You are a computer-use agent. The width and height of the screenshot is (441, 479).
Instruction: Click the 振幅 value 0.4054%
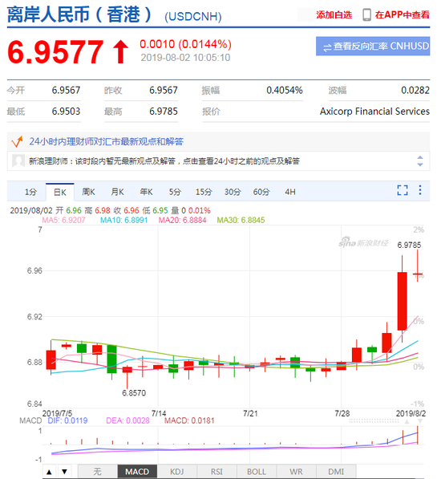(285, 90)
